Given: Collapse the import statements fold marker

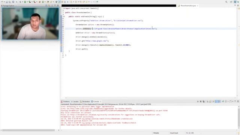Looking at the screenshot, I should (64, 8).
